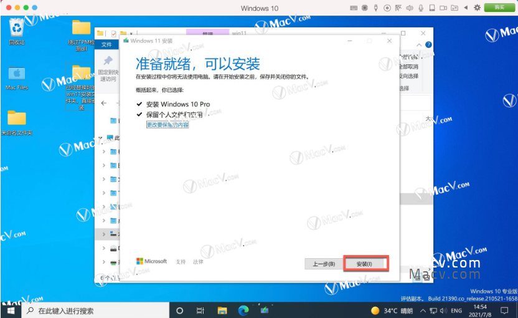Open Parallels settings gear

[477, 7]
